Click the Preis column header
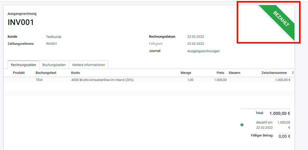 220,73
